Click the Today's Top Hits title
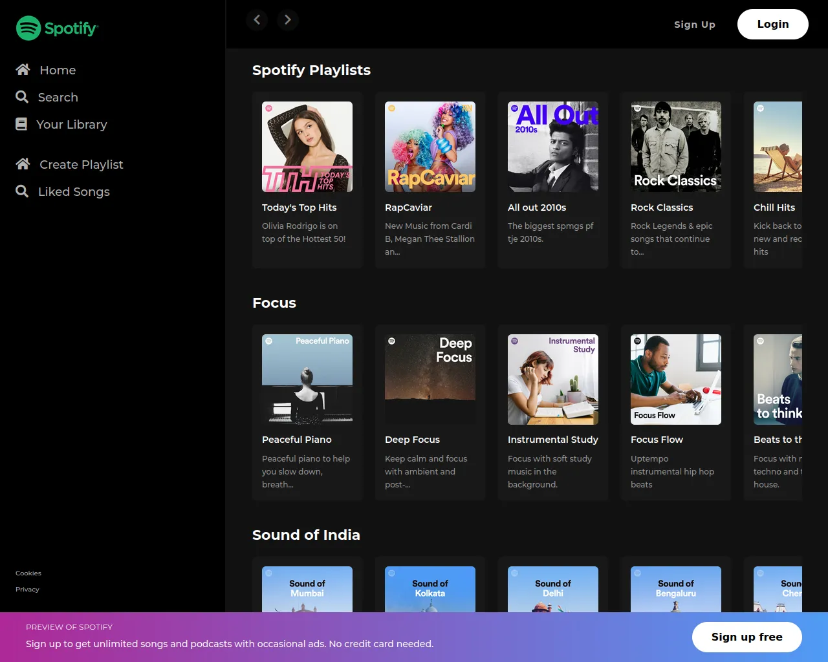The width and height of the screenshot is (828, 662). pyautogui.click(x=300, y=208)
